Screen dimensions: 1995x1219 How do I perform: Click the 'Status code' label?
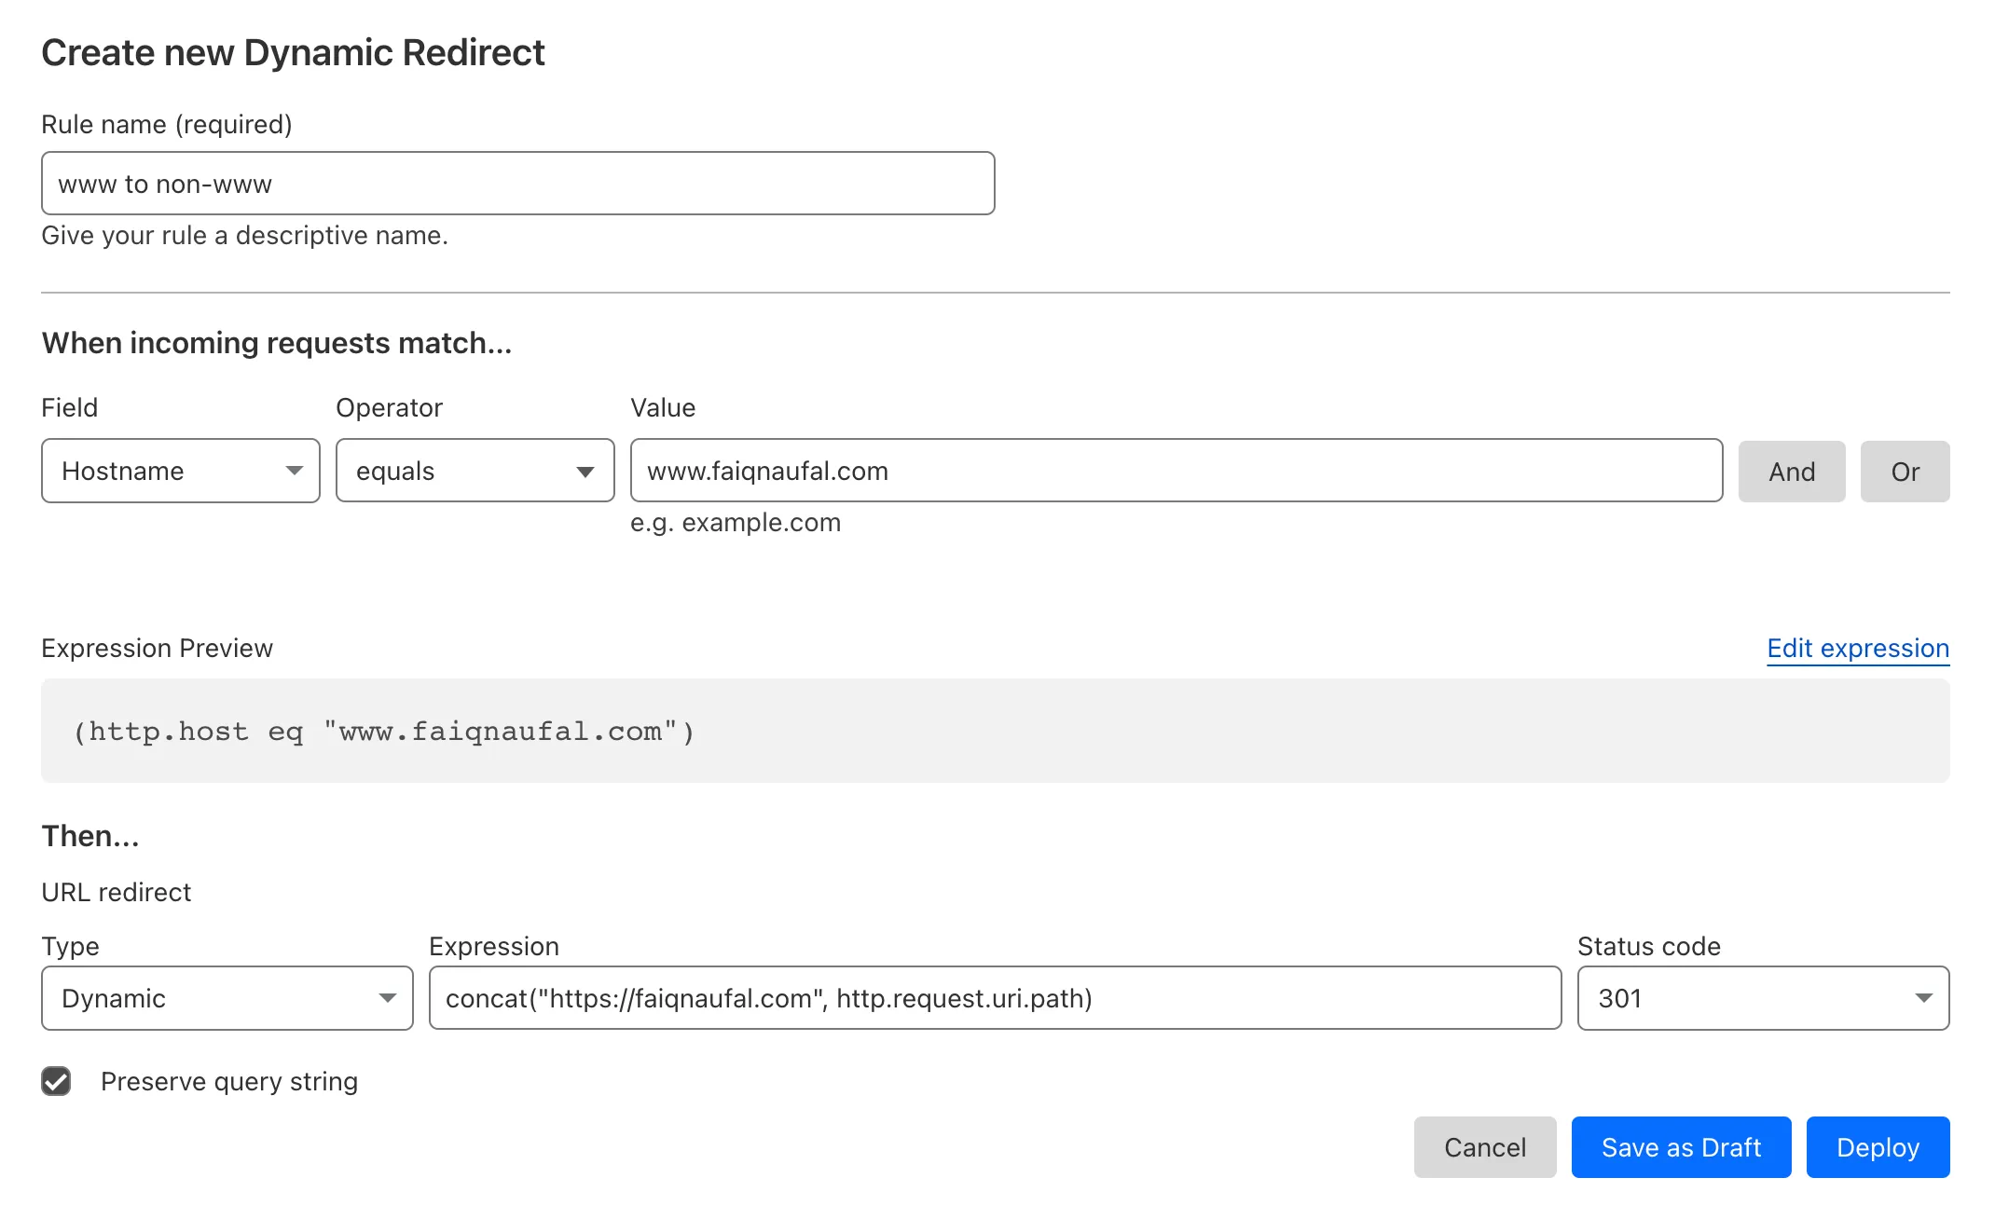[x=1649, y=947]
